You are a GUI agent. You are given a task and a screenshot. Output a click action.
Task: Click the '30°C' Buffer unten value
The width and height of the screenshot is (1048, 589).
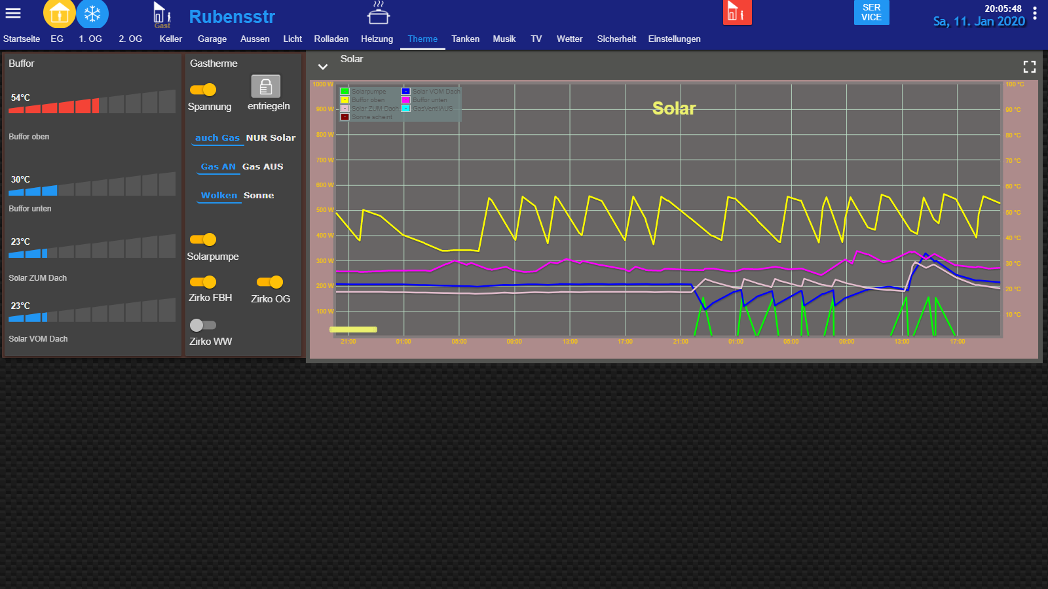point(20,179)
